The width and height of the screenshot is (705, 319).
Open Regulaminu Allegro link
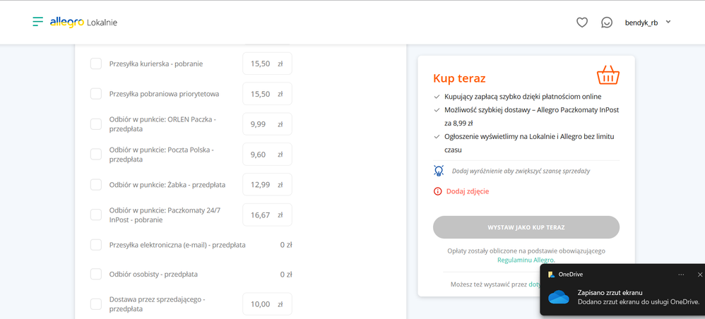click(526, 260)
